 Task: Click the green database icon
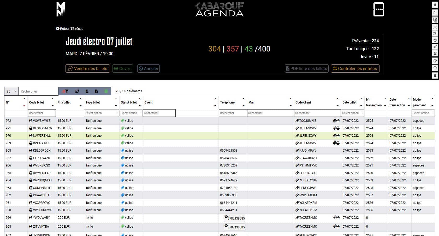click(x=106, y=91)
